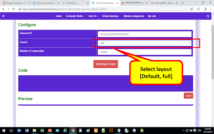Screen dimensions: 214x134
Task: Click the padlock site info icon
Action: (20, 9)
